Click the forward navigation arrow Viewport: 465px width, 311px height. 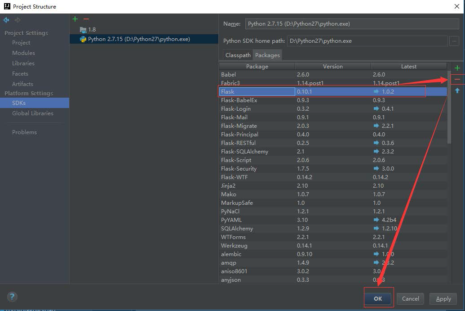coord(18,20)
